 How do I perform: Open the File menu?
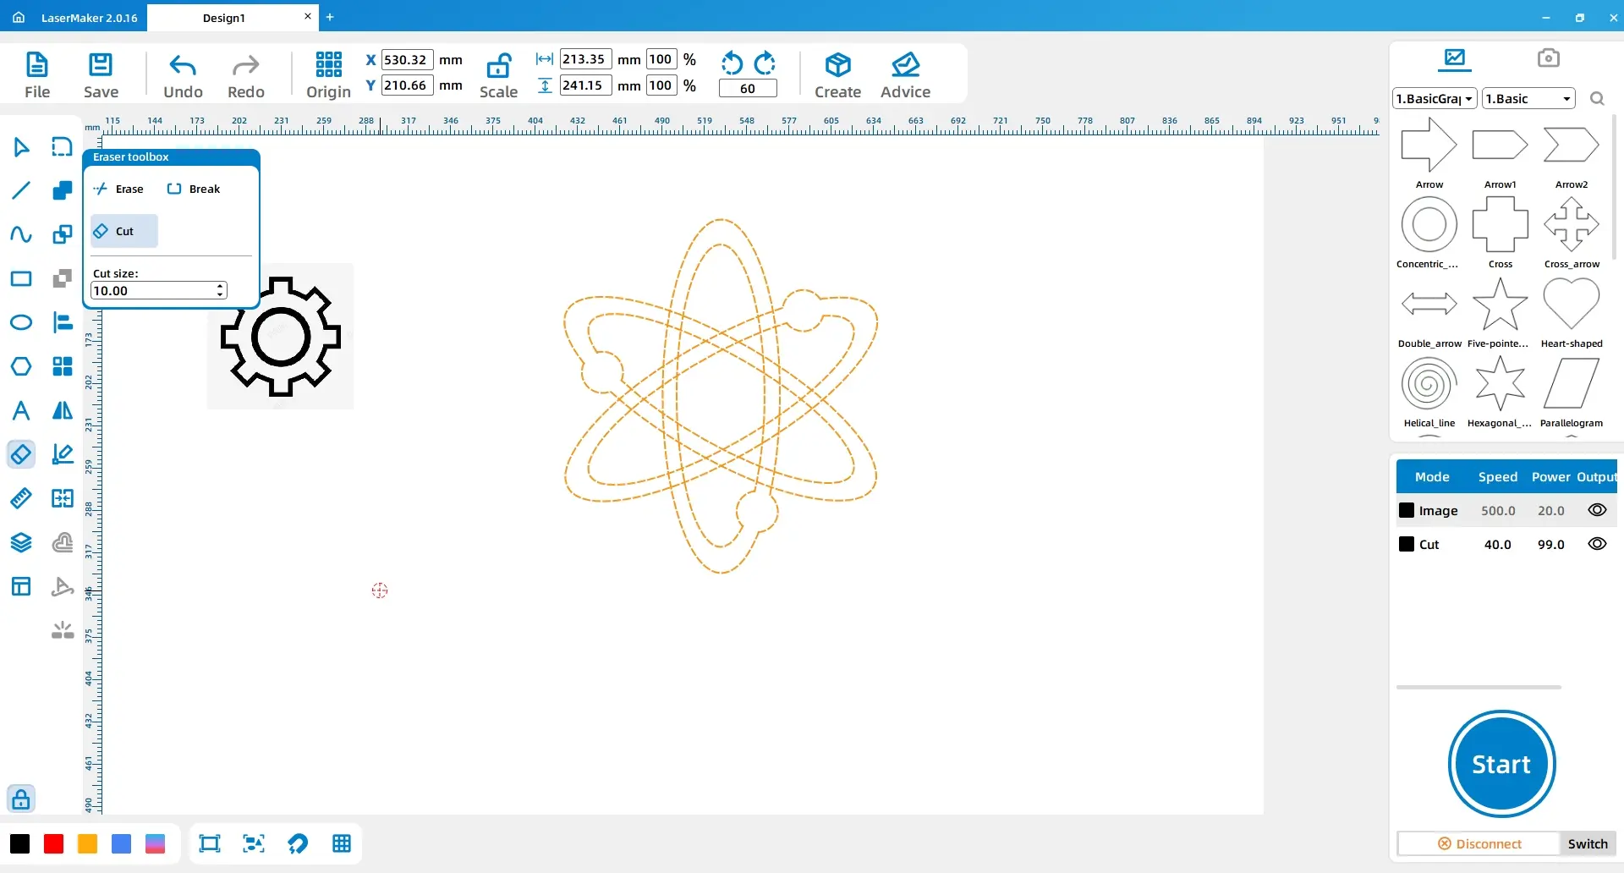click(x=37, y=75)
